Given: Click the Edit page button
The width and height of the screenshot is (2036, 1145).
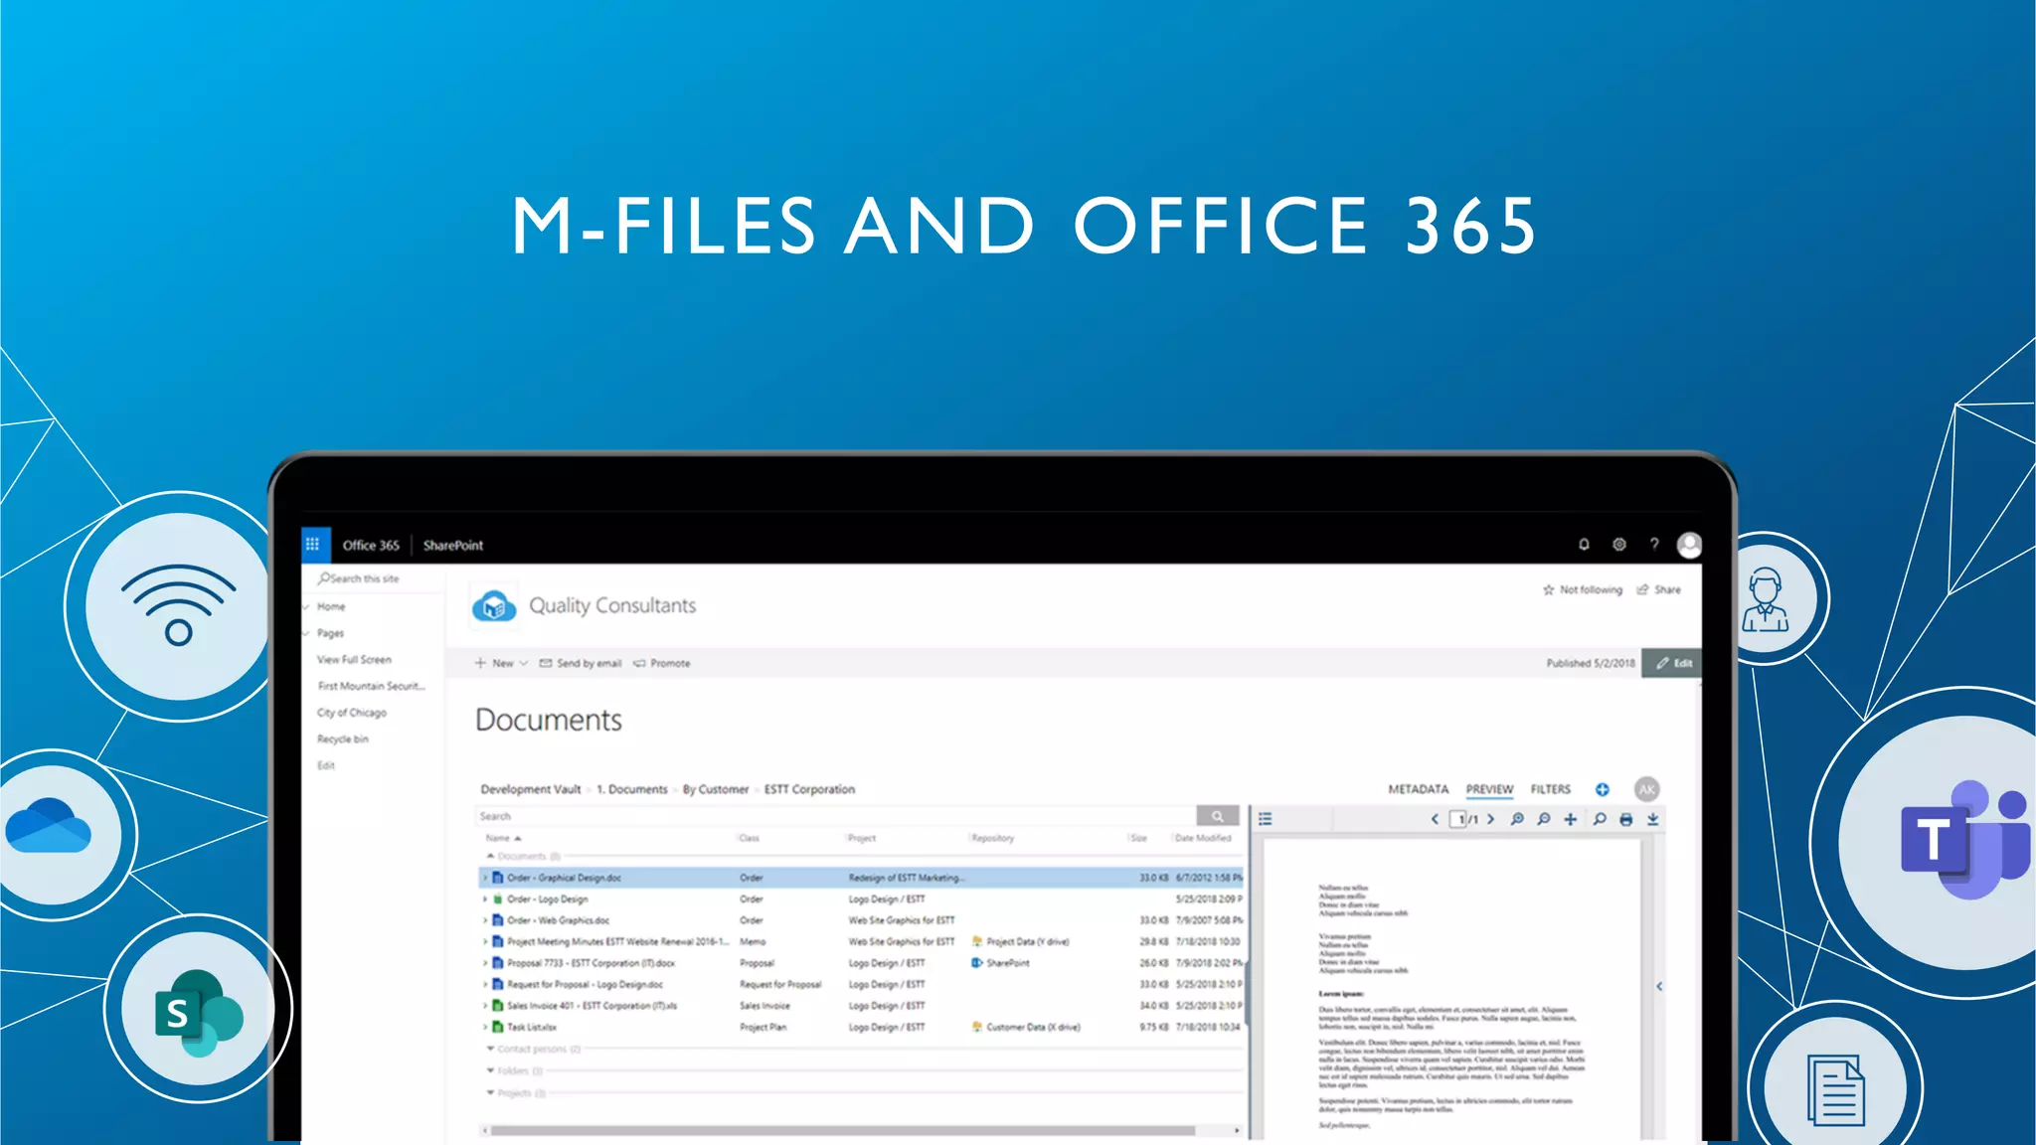Looking at the screenshot, I should click(x=1672, y=663).
